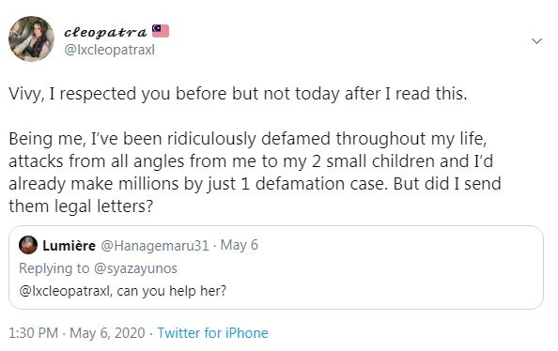Open cleopatra's profile picture
The width and height of the screenshot is (558, 351).
click(x=31, y=38)
